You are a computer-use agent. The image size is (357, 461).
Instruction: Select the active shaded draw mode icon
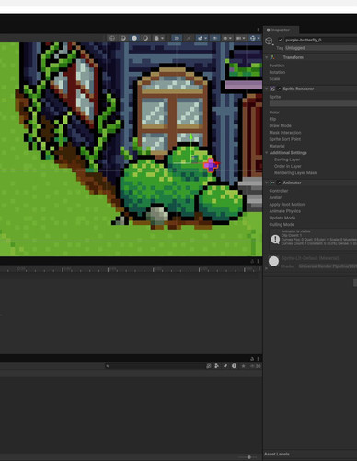[134, 38]
